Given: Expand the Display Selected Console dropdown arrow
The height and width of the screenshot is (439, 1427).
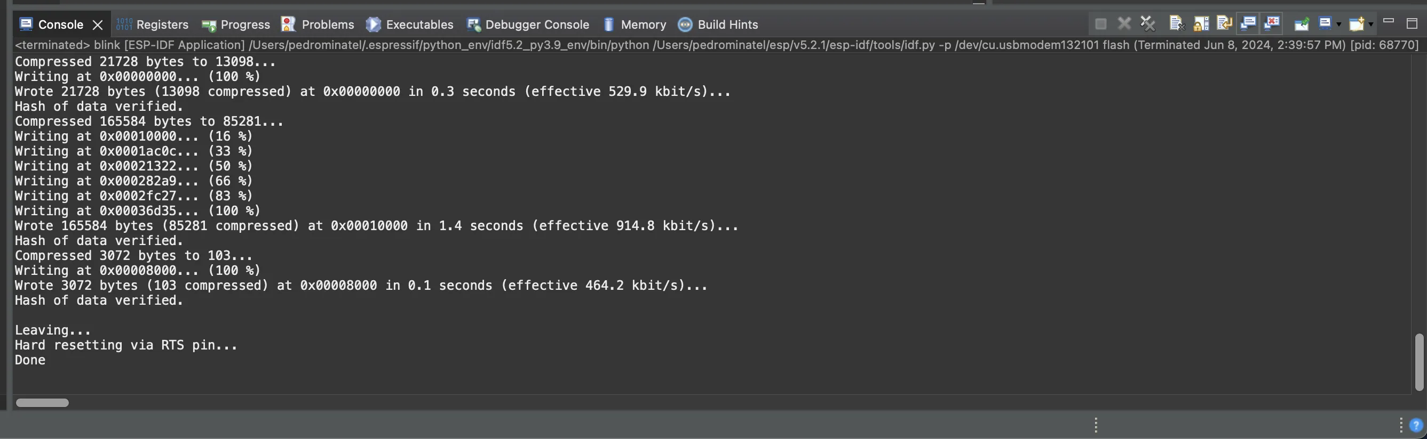Looking at the screenshot, I should [1339, 25].
